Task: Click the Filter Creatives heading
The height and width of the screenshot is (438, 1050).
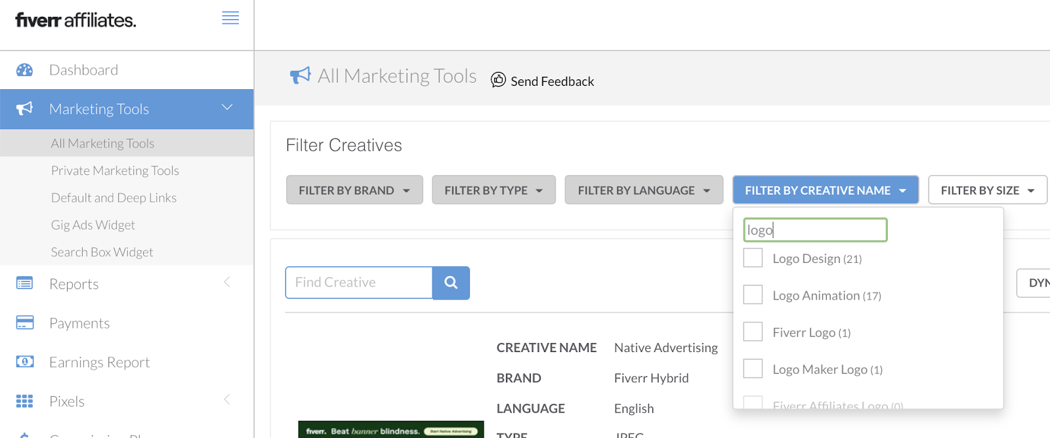Action: pos(344,145)
